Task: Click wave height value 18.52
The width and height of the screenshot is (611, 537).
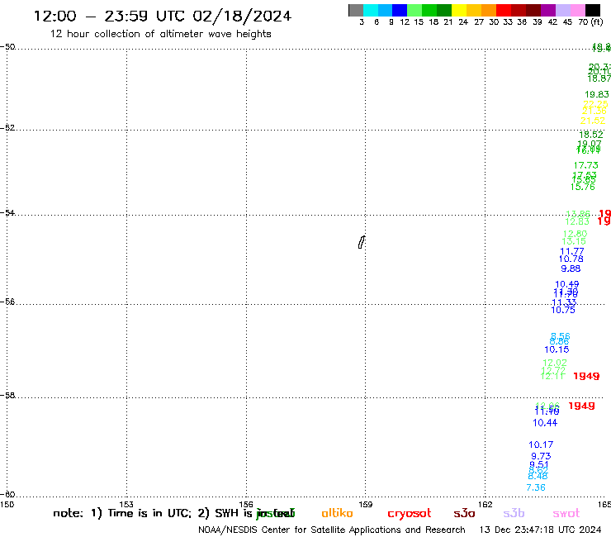Action: pos(590,135)
